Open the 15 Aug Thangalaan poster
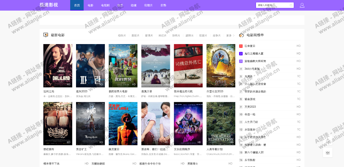Screen dimensions: 344x167 90,124
